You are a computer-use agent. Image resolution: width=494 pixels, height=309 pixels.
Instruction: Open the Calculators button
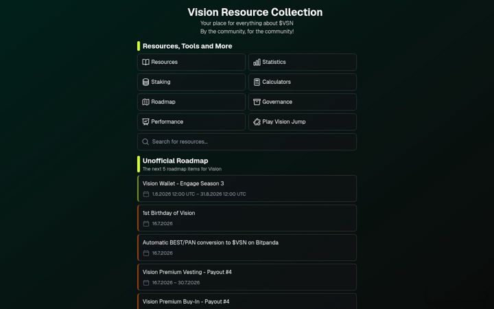(303, 82)
